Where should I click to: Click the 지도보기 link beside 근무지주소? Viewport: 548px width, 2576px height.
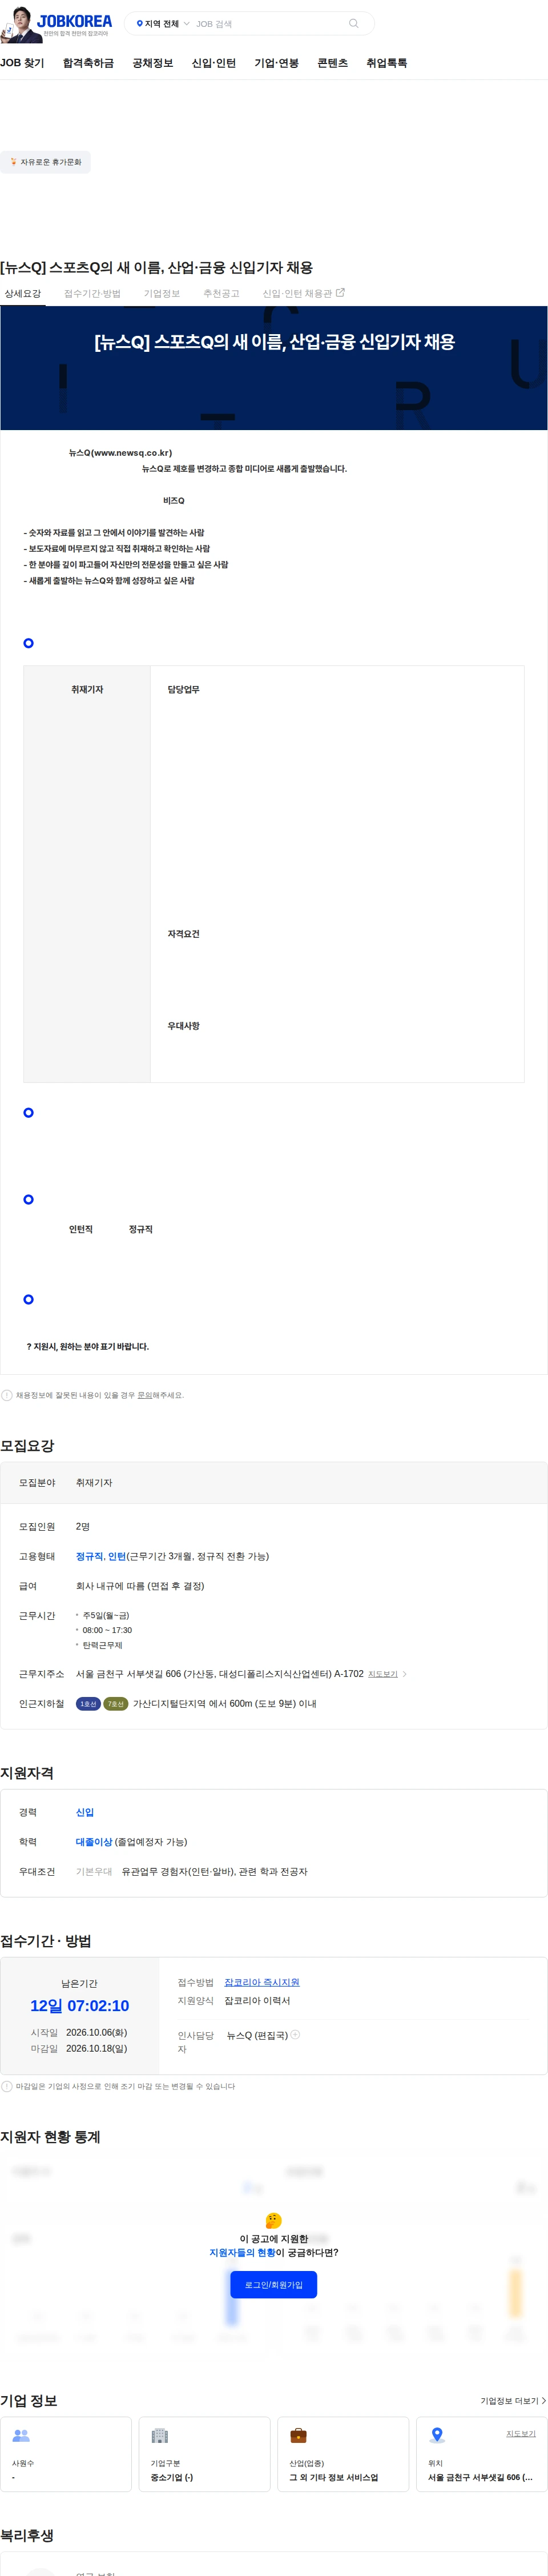point(382,1674)
